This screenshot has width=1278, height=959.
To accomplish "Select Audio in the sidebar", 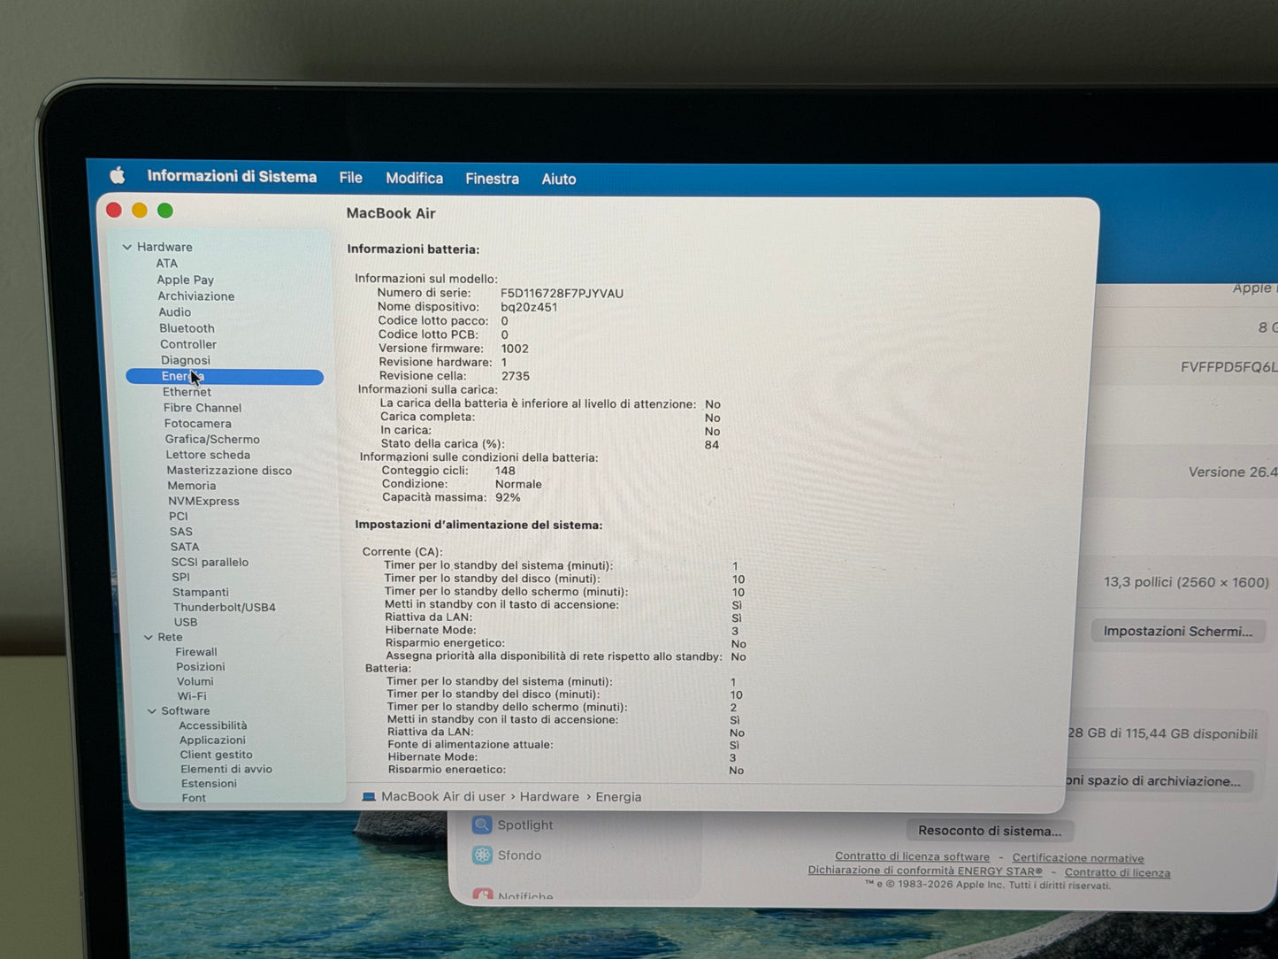I will click(x=175, y=312).
